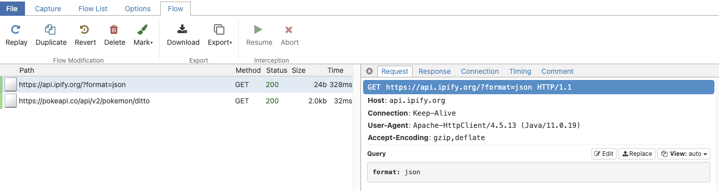Duplicate the selected flow
This screenshot has width=719, height=191.
coord(51,35)
